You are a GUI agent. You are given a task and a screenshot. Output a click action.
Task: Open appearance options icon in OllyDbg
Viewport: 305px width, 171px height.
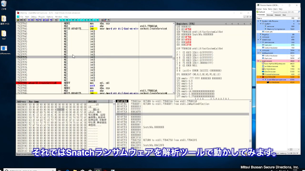pyautogui.click(x=105, y=20)
